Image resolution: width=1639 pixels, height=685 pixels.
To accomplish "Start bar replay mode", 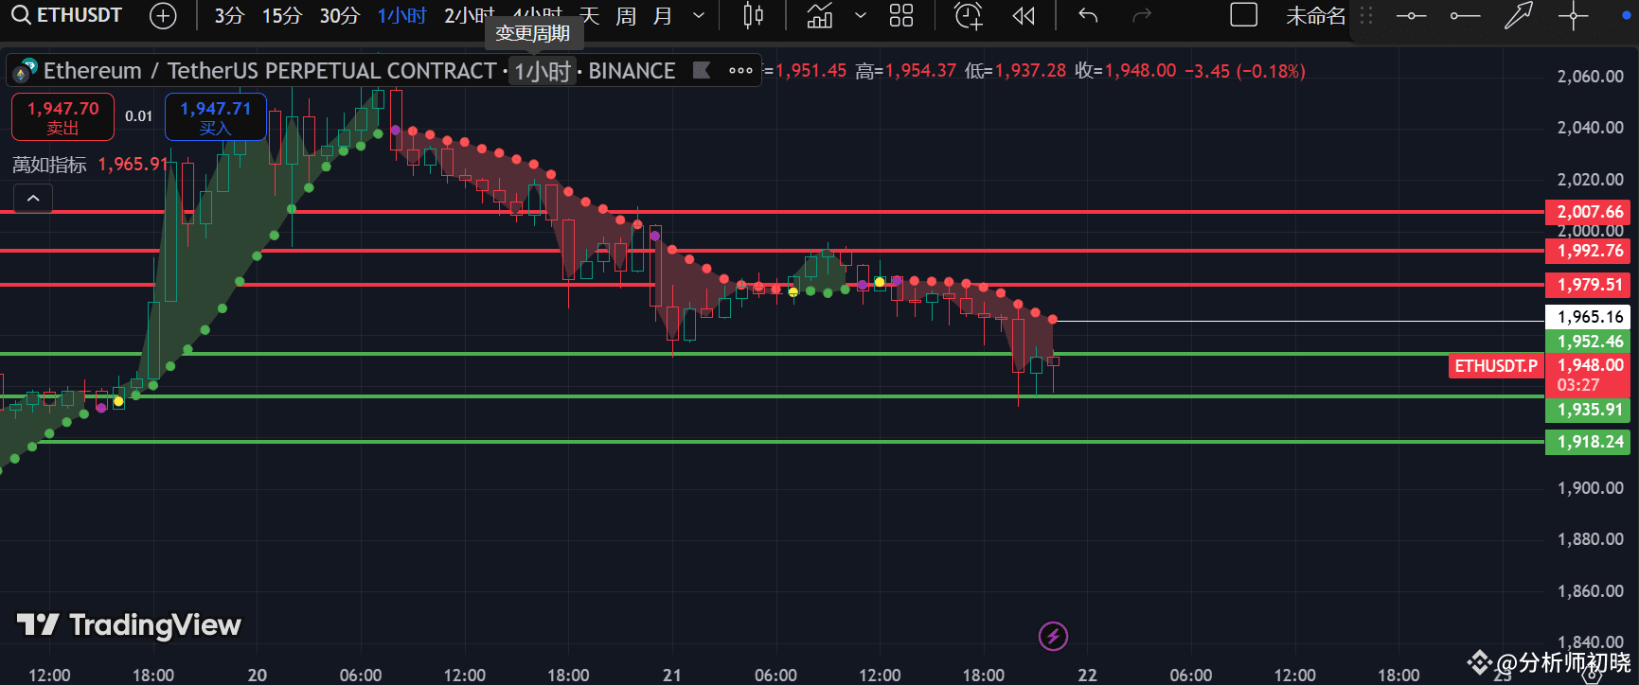I will (1024, 15).
